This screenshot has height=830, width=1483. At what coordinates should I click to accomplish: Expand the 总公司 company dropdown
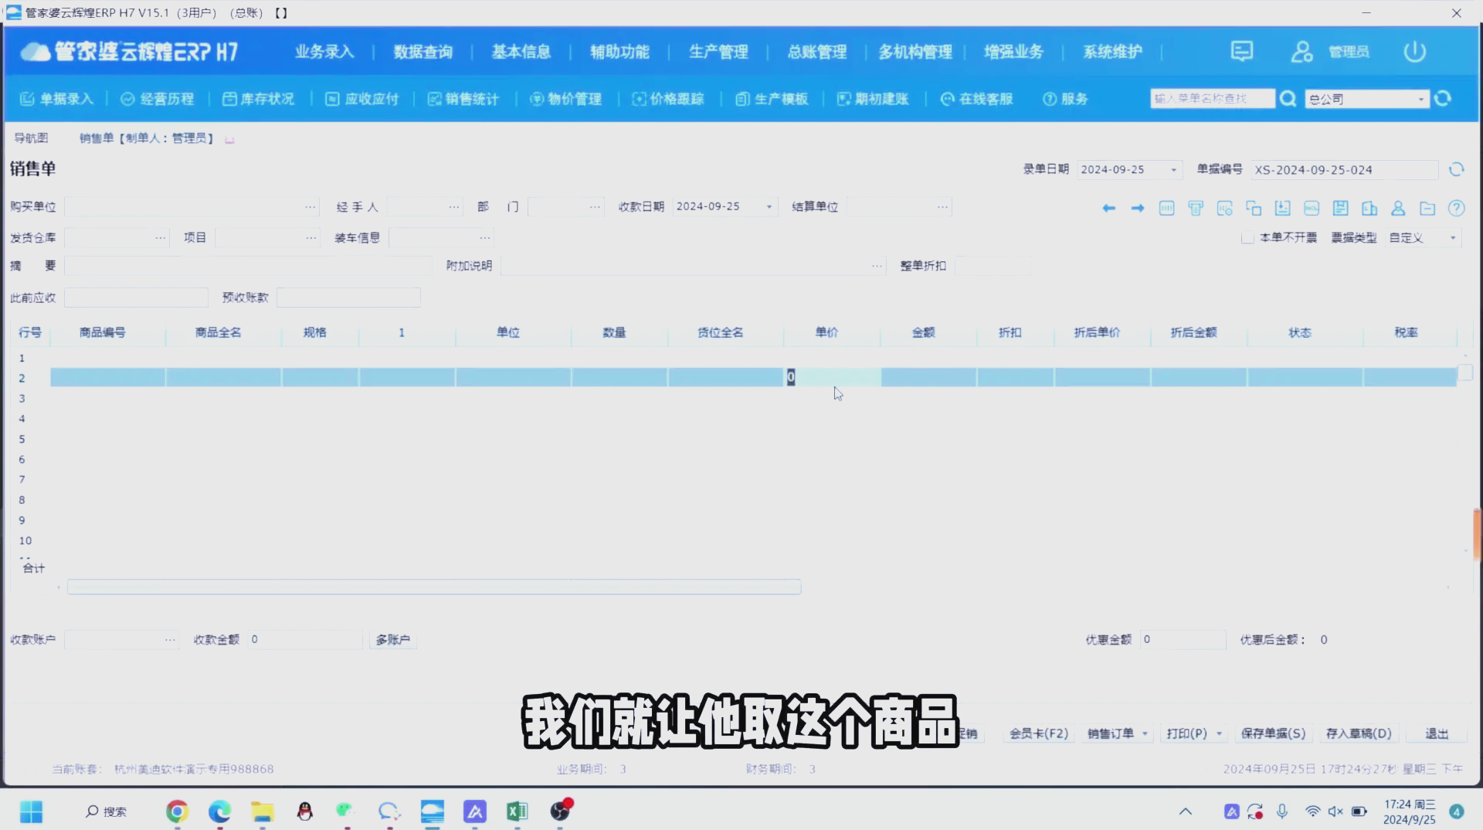(1420, 99)
